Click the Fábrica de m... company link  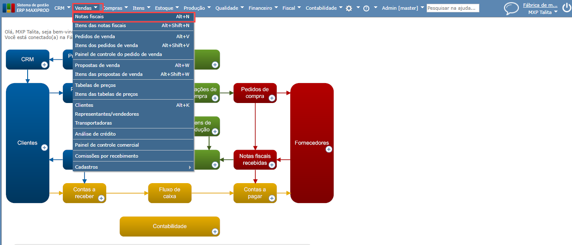[x=540, y=5]
